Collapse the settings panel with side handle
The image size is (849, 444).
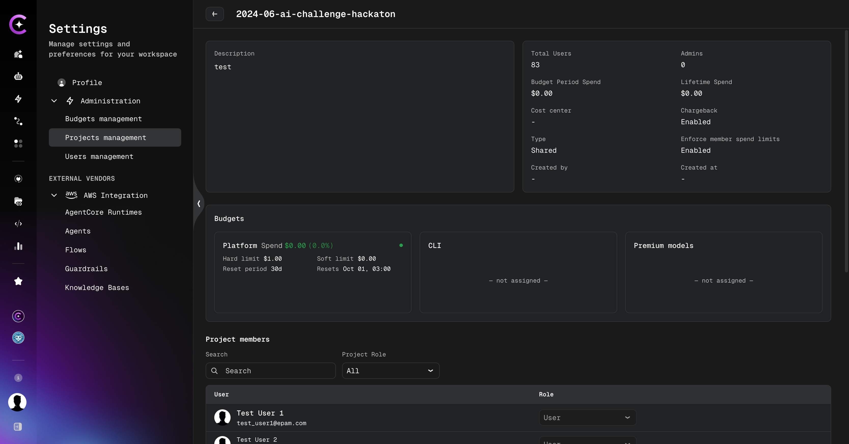pyautogui.click(x=199, y=204)
